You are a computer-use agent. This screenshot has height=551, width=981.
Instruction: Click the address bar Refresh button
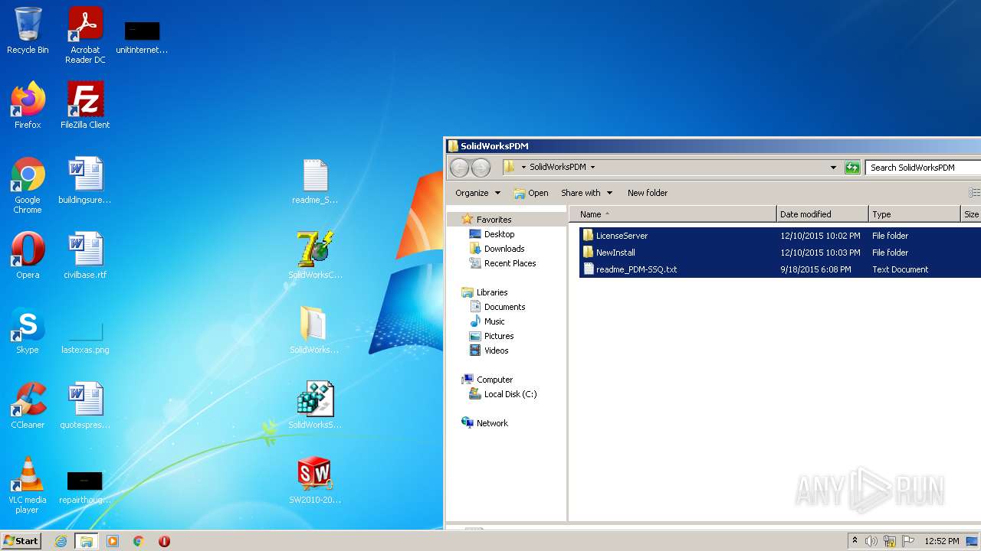pos(852,167)
